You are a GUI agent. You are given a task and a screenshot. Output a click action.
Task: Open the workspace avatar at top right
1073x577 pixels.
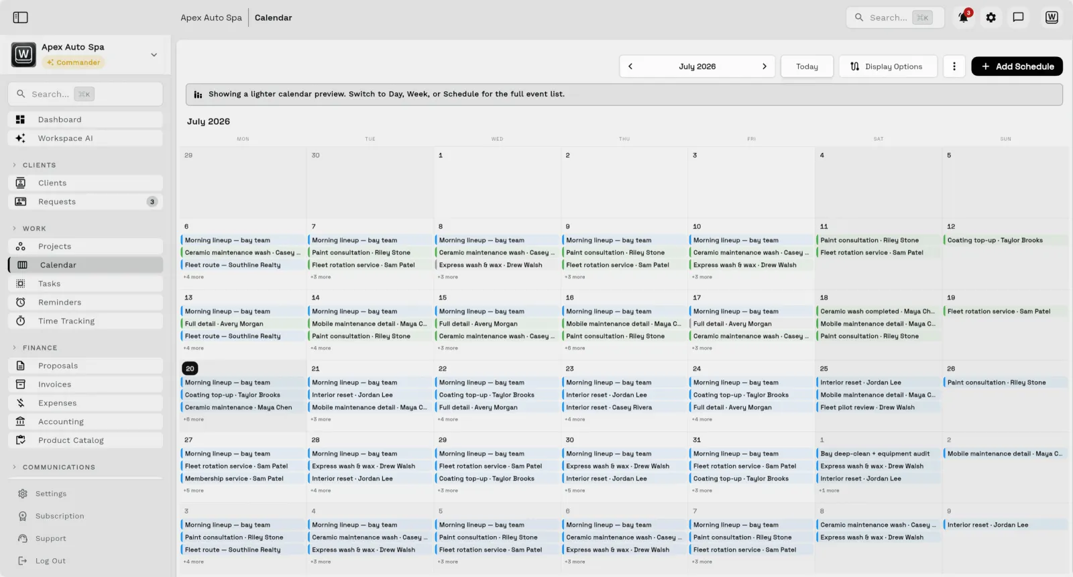point(1052,17)
